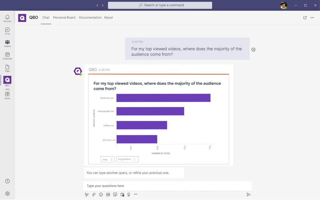Screen dimensions: 320x200
Task: Send the message with the send arrow
Action: coord(248,194)
